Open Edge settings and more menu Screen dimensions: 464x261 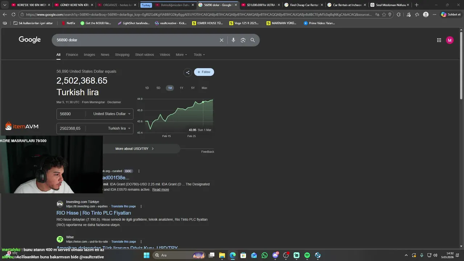point(434,14)
